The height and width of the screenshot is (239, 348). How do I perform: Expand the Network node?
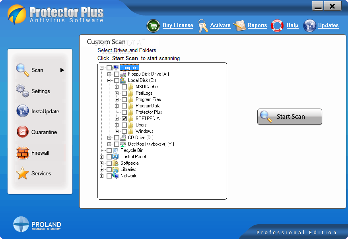click(x=101, y=176)
